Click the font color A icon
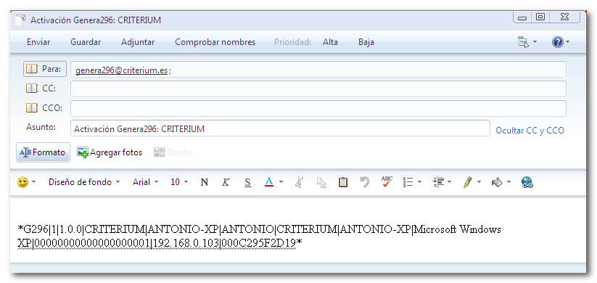Viewport: 597px width, 283px height. (269, 182)
